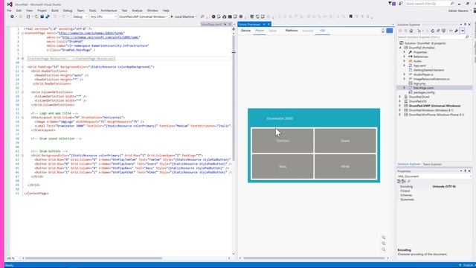This screenshot has height=268, width=476.
Task: Click the Solution Explorer Home icon
Action: [411, 31]
